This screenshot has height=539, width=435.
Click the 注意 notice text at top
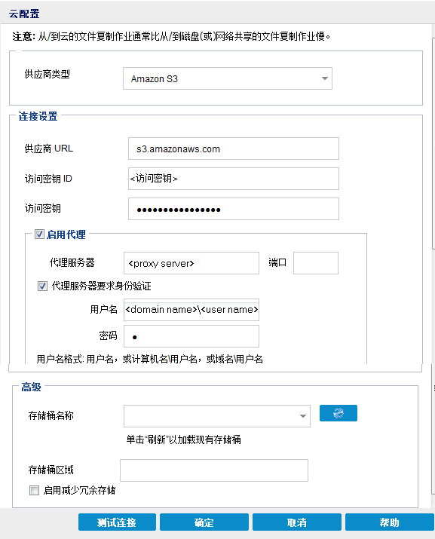tap(171, 36)
